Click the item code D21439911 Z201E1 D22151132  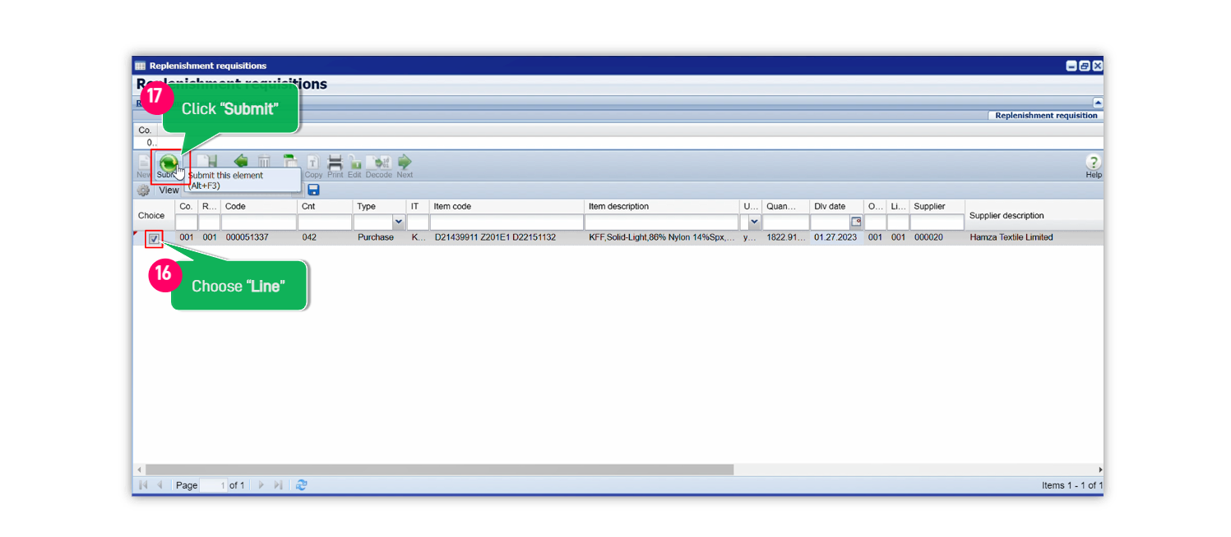(x=495, y=237)
